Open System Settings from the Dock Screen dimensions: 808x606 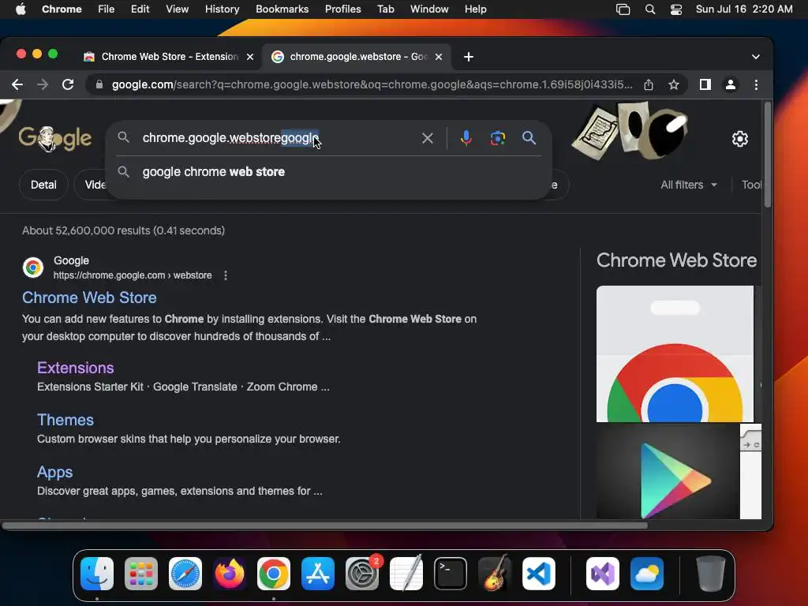pyautogui.click(x=361, y=574)
